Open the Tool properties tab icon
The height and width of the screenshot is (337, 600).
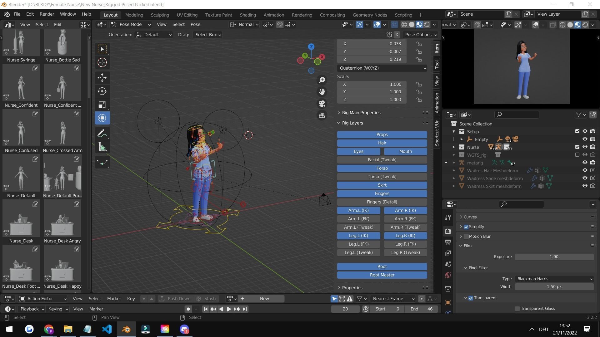tap(448, 217)
